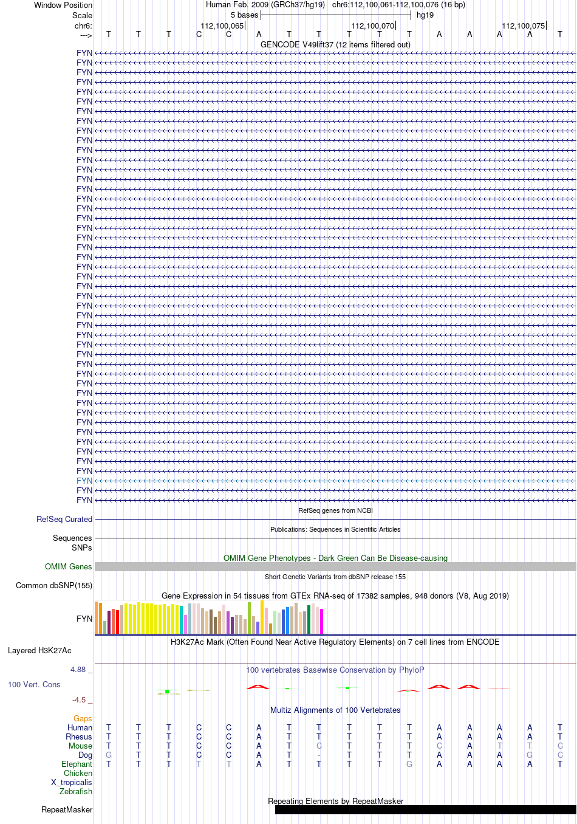Viewport: 577px width, 824px height.
Task: Select the light-blue highlighted FYN transcript label
Action: 84,481
